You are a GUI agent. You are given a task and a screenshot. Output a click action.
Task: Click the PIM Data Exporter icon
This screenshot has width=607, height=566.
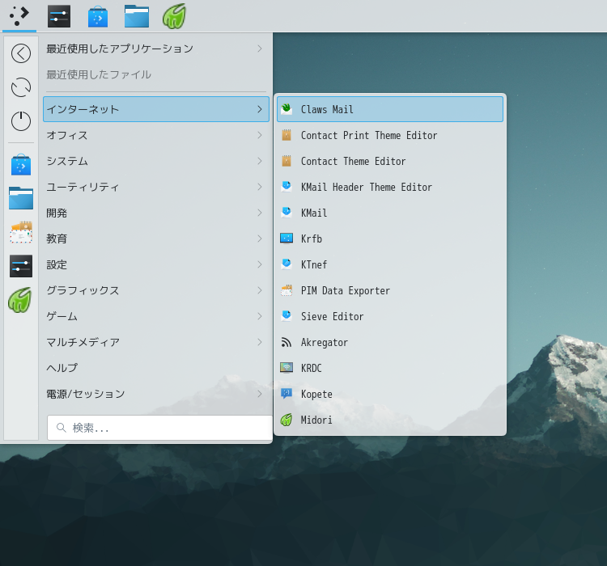(287, 290)
